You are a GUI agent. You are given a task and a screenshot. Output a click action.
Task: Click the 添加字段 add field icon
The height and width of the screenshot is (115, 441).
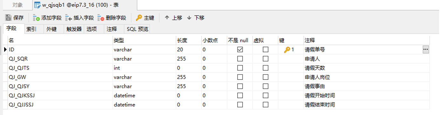click(x=36, y=18)
